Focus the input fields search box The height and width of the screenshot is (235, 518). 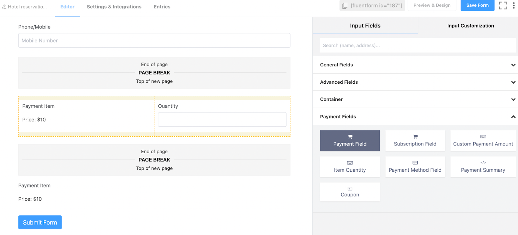(x=418, y=46)
